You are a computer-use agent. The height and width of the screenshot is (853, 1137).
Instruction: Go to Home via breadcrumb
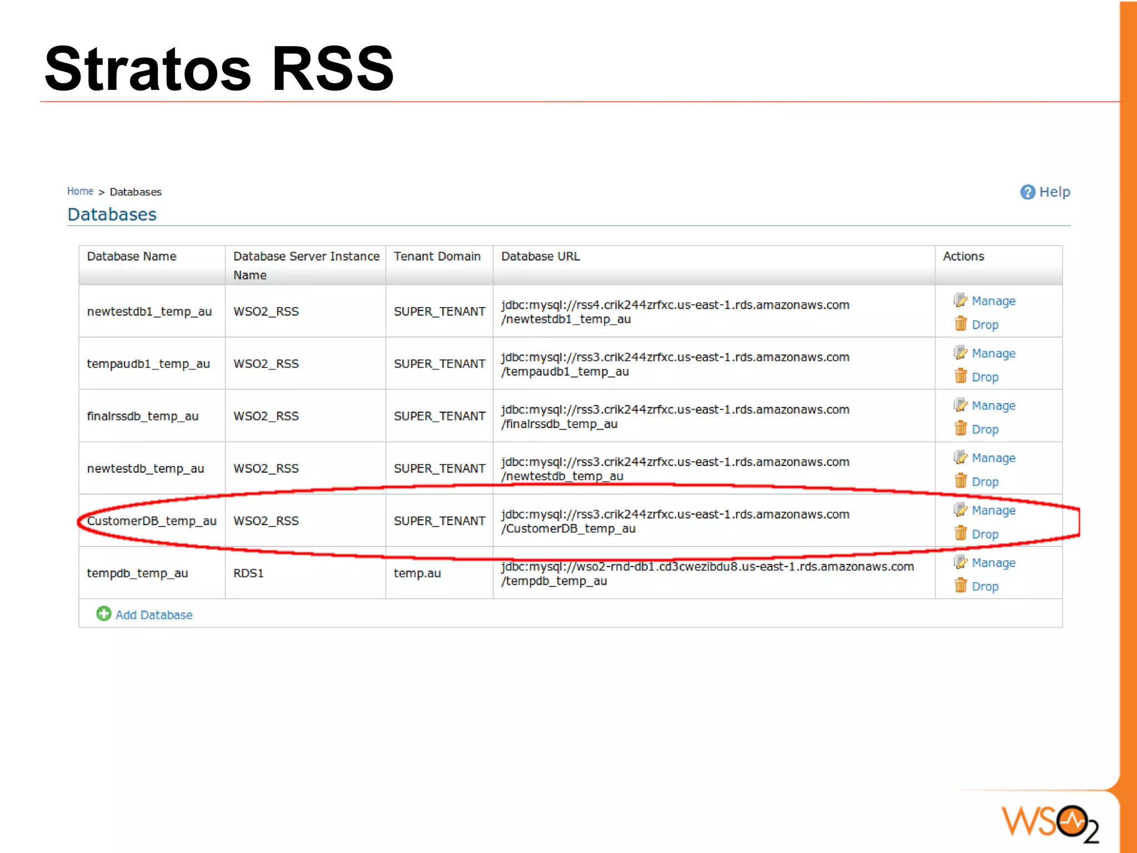point(80,191)
